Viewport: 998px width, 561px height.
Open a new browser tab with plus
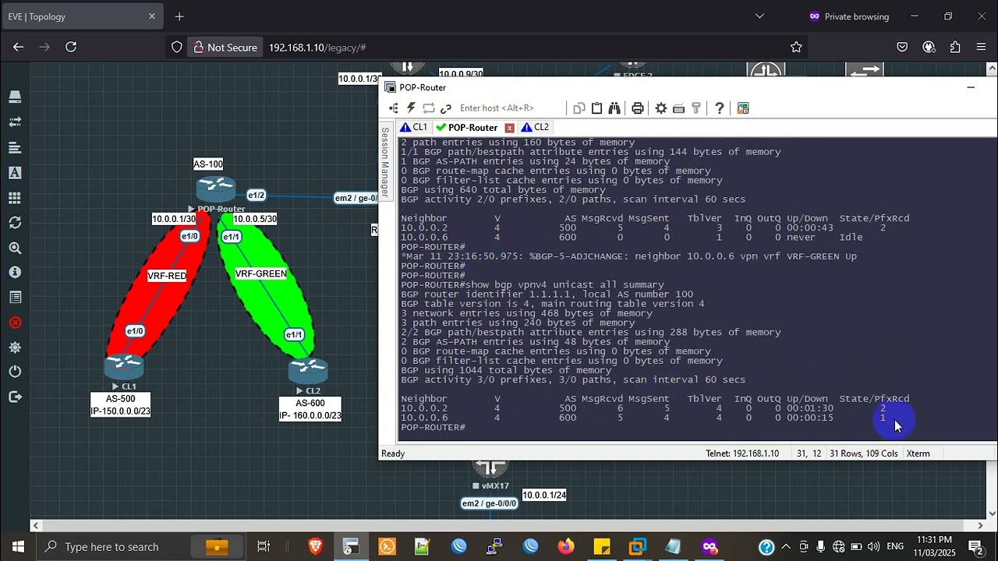(x=179, y=16)
